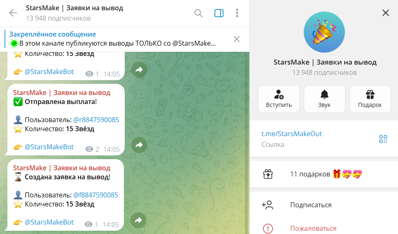Send a gift via "Подарок" button

[370, 99]
